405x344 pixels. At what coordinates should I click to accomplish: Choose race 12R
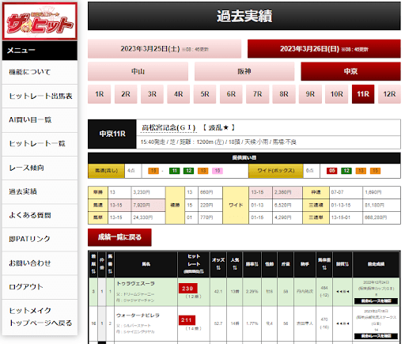[x=389, y=94]
